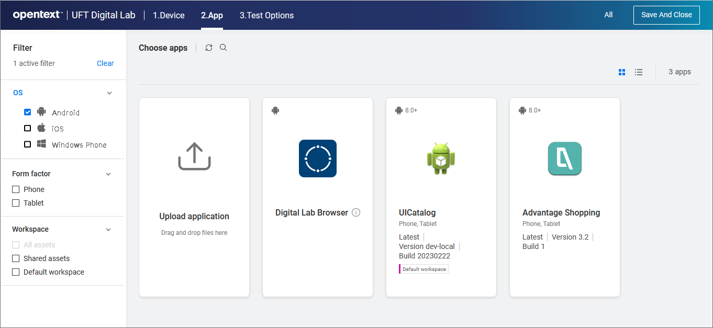Select the Digital Lab Browser app icon
The image size is (713, 328).
click(x=317, y=159)
